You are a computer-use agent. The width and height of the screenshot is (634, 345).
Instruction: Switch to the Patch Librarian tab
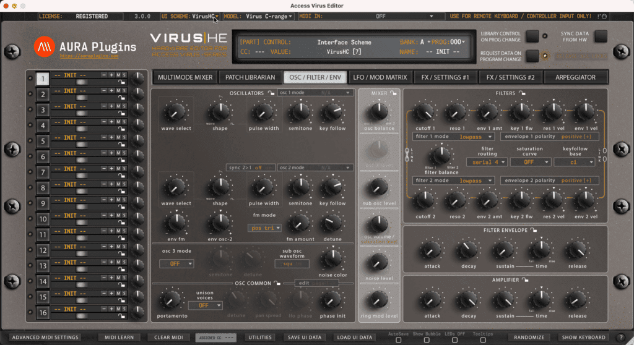point(250,77)
